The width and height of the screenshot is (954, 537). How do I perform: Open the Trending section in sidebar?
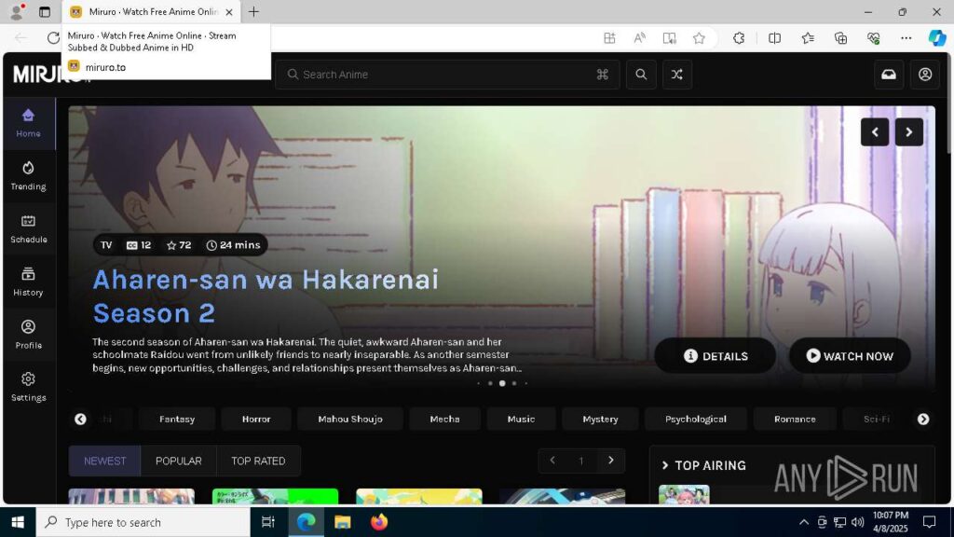click(28, 175)
